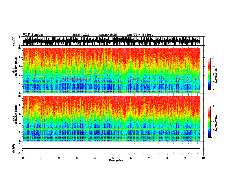The height and width of the screenshot is (177, 229).
Task: Click the "VLF Spectra" plot title
Action: click(x=33, y=35)
